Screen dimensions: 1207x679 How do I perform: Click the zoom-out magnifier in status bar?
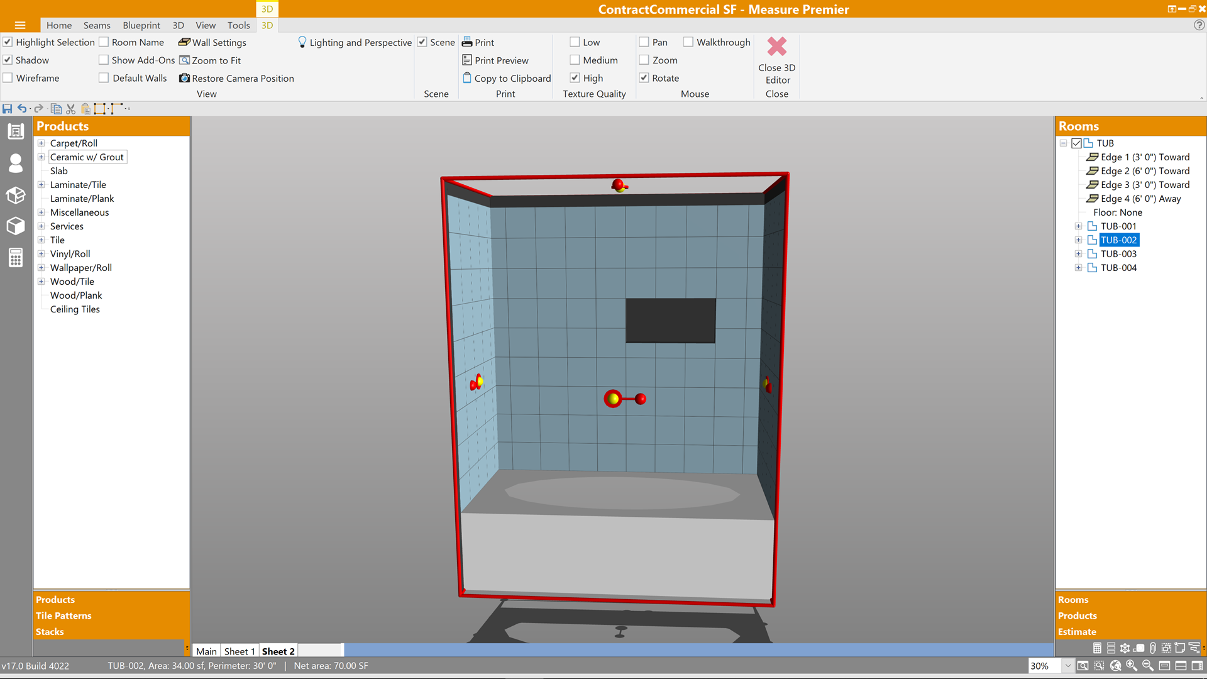tap(1148, 666)
